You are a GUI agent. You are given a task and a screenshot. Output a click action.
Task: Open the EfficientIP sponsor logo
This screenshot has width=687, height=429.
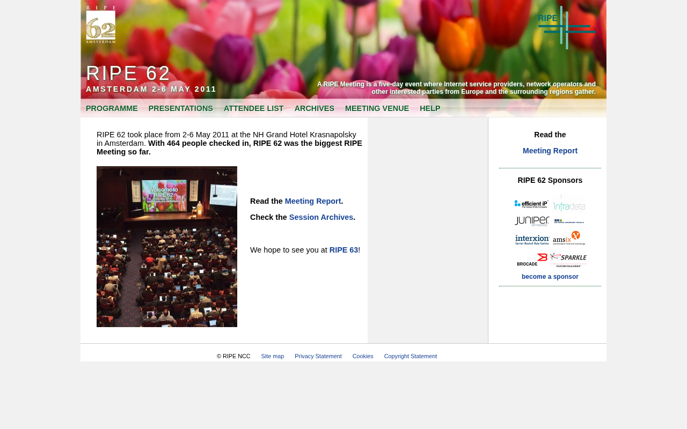531,204
